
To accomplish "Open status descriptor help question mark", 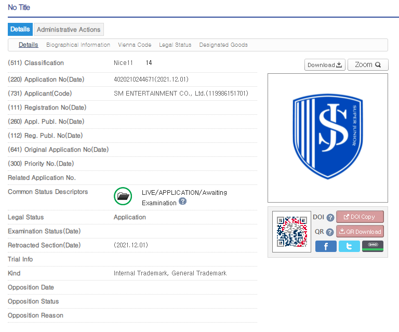I will (182, 201).
